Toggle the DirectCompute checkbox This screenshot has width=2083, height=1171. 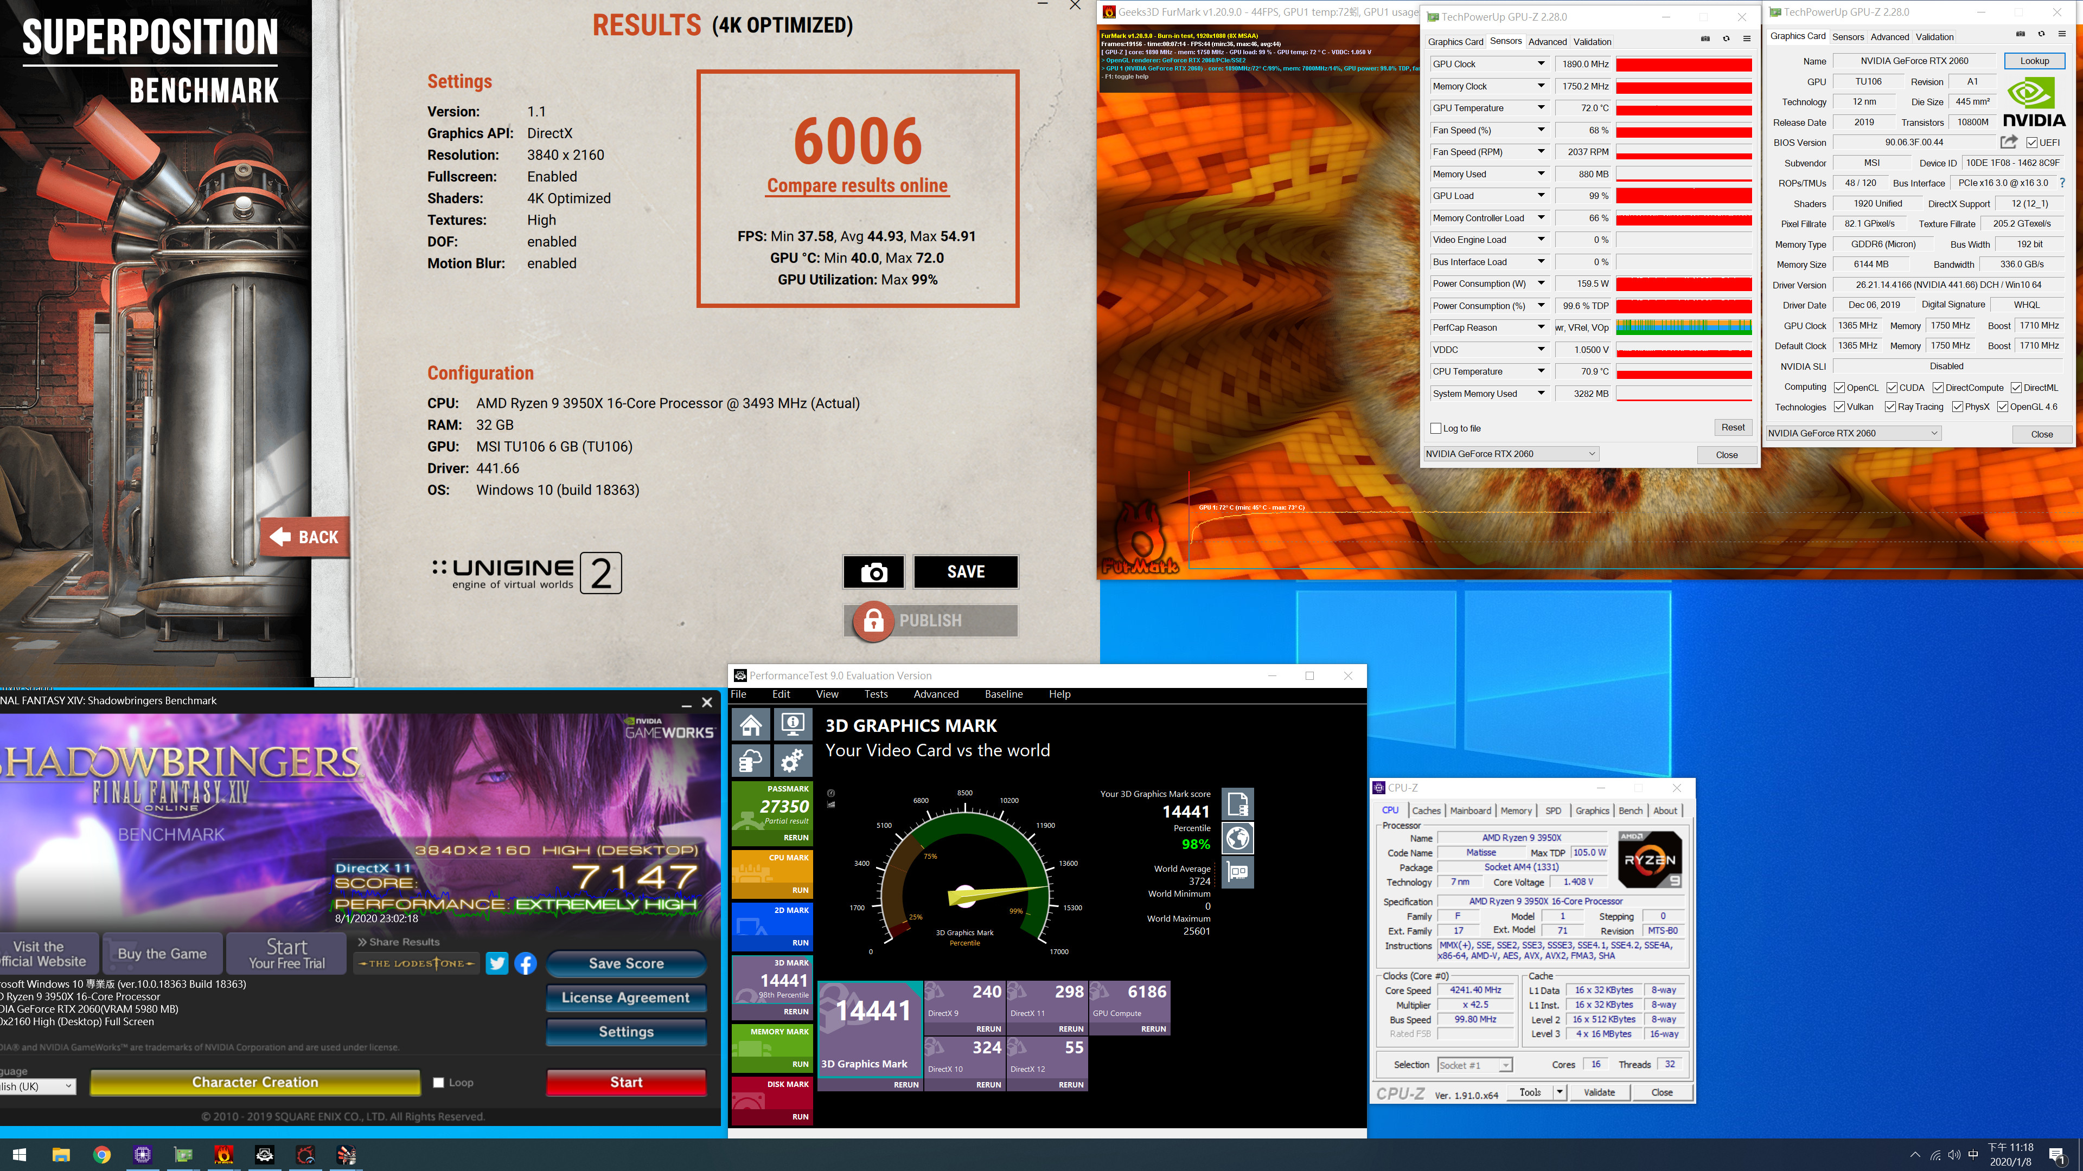tap(1938, 388)
